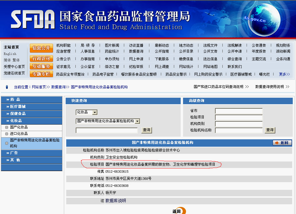Screen dimensions: 296x214
Task: Open the 国产非特殊用途化妆品备案检验机构 database dropdown
Action: (108, 121)
